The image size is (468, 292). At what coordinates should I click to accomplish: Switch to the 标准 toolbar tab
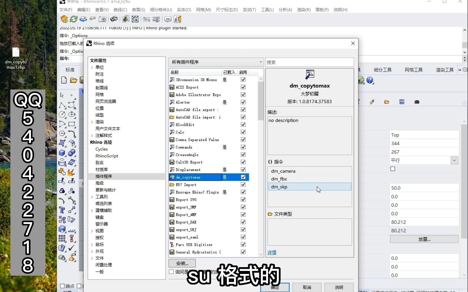70,70
